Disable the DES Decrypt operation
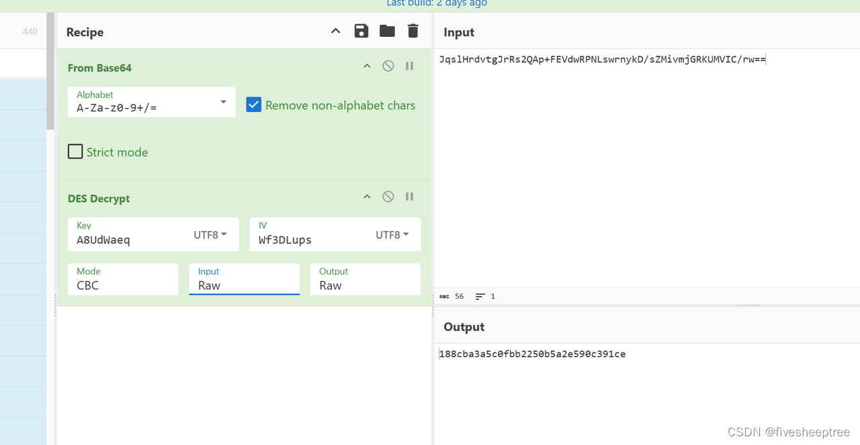860x445 pixels. click(388, 196)
